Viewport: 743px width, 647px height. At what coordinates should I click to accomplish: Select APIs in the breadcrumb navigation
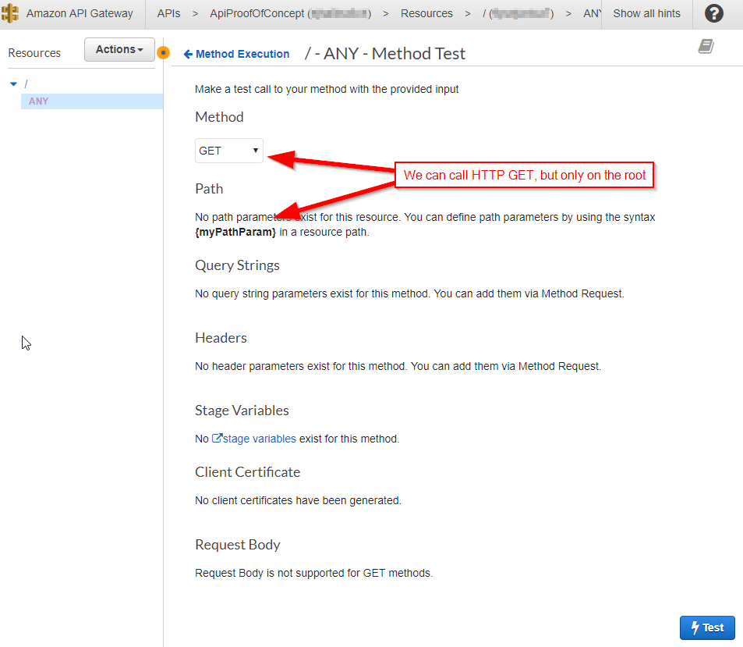[x=168, y=13]
